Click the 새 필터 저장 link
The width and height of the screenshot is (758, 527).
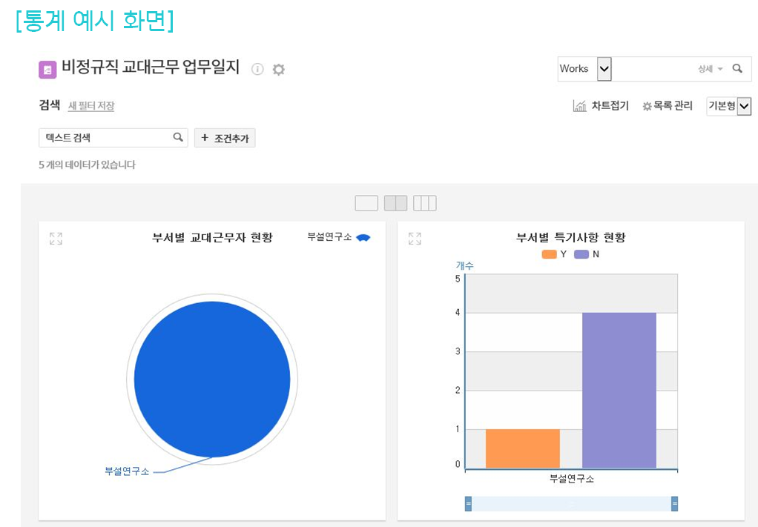click(x=91, y=106)
